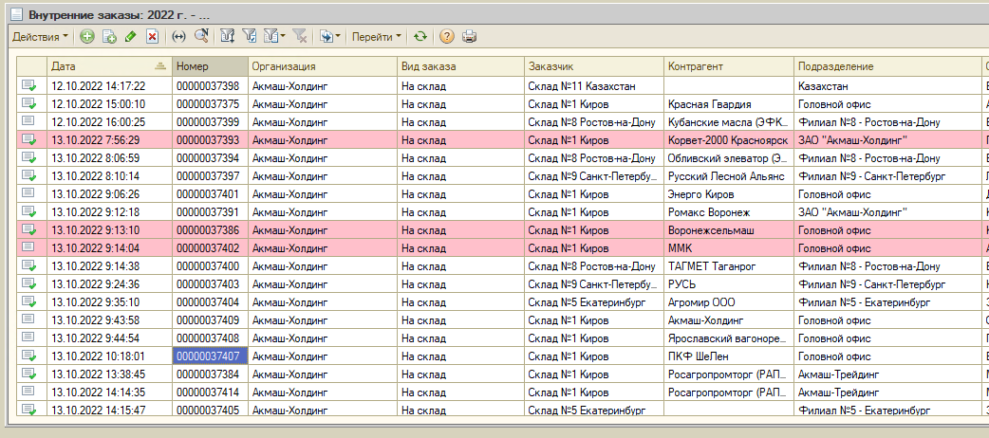Select order number 00000037375
Image resolution: width=989 pixels, height=438 pixels.
click(210, 104)
